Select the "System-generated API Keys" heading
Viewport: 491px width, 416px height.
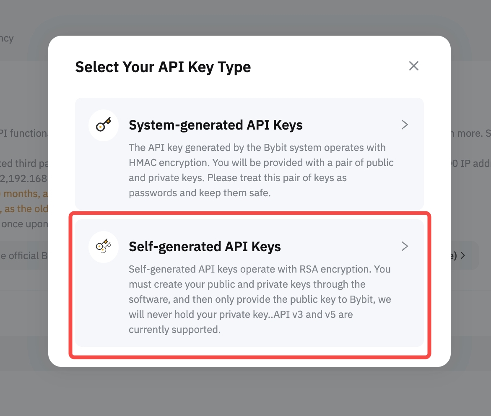[216, 125]
